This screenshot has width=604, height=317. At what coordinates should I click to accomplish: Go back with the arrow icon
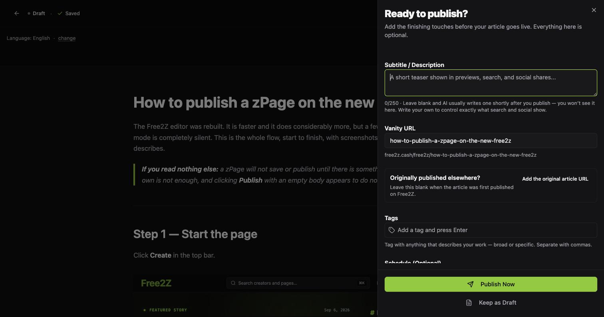(x=17, y=13)
